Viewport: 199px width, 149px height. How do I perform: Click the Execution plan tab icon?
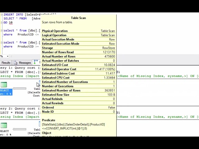pos(36,62)
